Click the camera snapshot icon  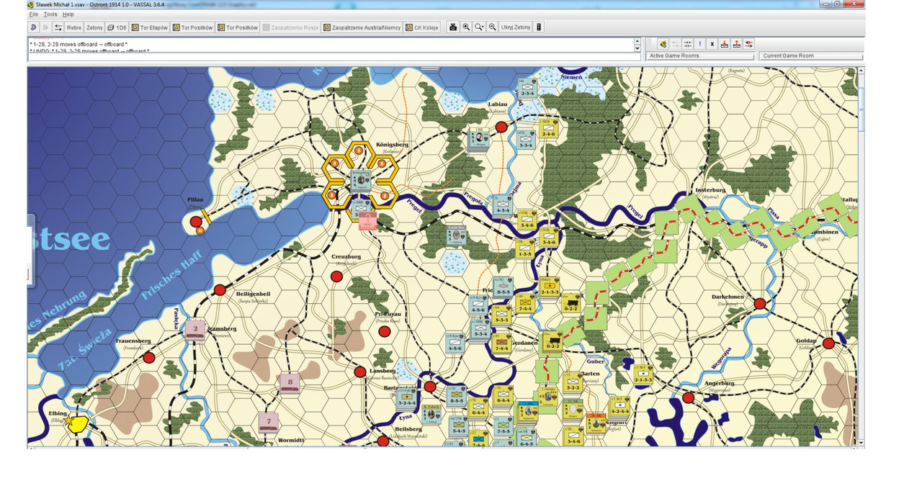coord(453,27)
